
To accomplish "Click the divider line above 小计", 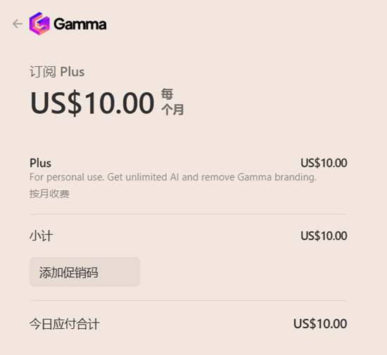I will point(188,214).
